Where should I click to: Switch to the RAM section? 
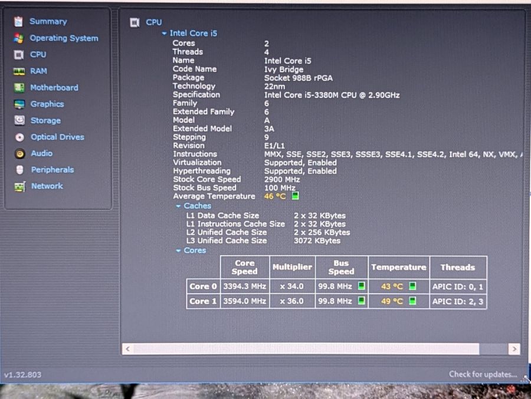[x=38, y=71]
